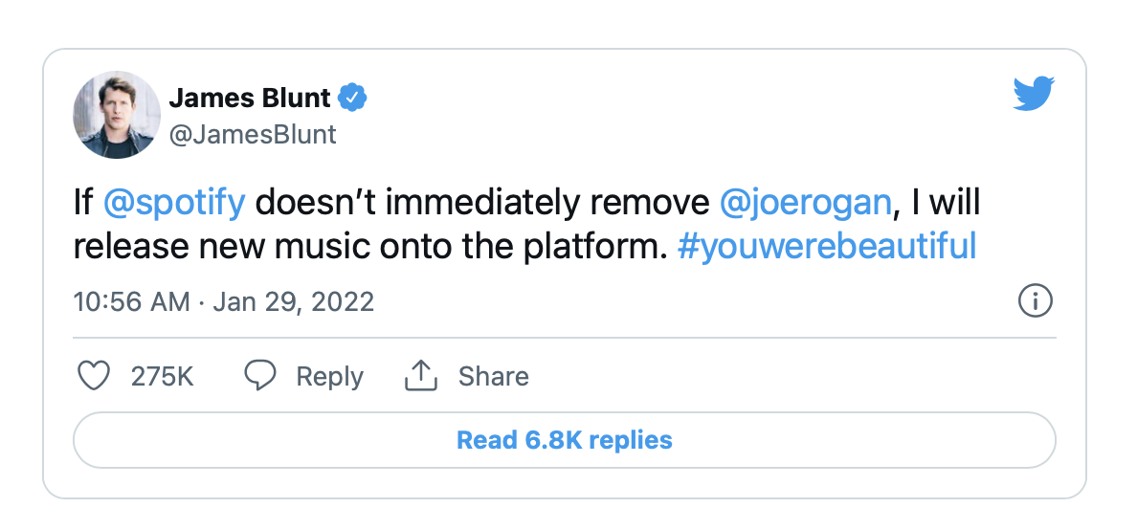Viewport: 1137px width, 530px height.
Task: Click the James Blunt display name
Action: [249, 98]
